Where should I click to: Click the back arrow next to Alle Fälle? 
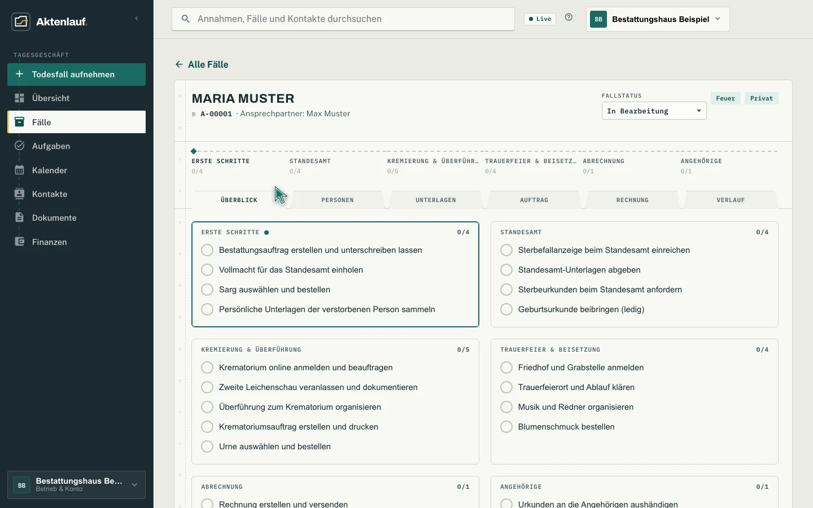tap(179, 64)
